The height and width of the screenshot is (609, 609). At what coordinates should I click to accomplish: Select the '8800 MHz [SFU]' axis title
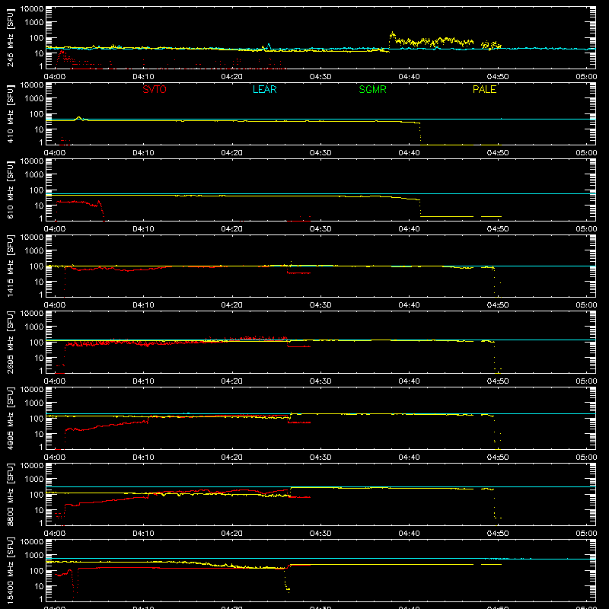click(10, 494)
